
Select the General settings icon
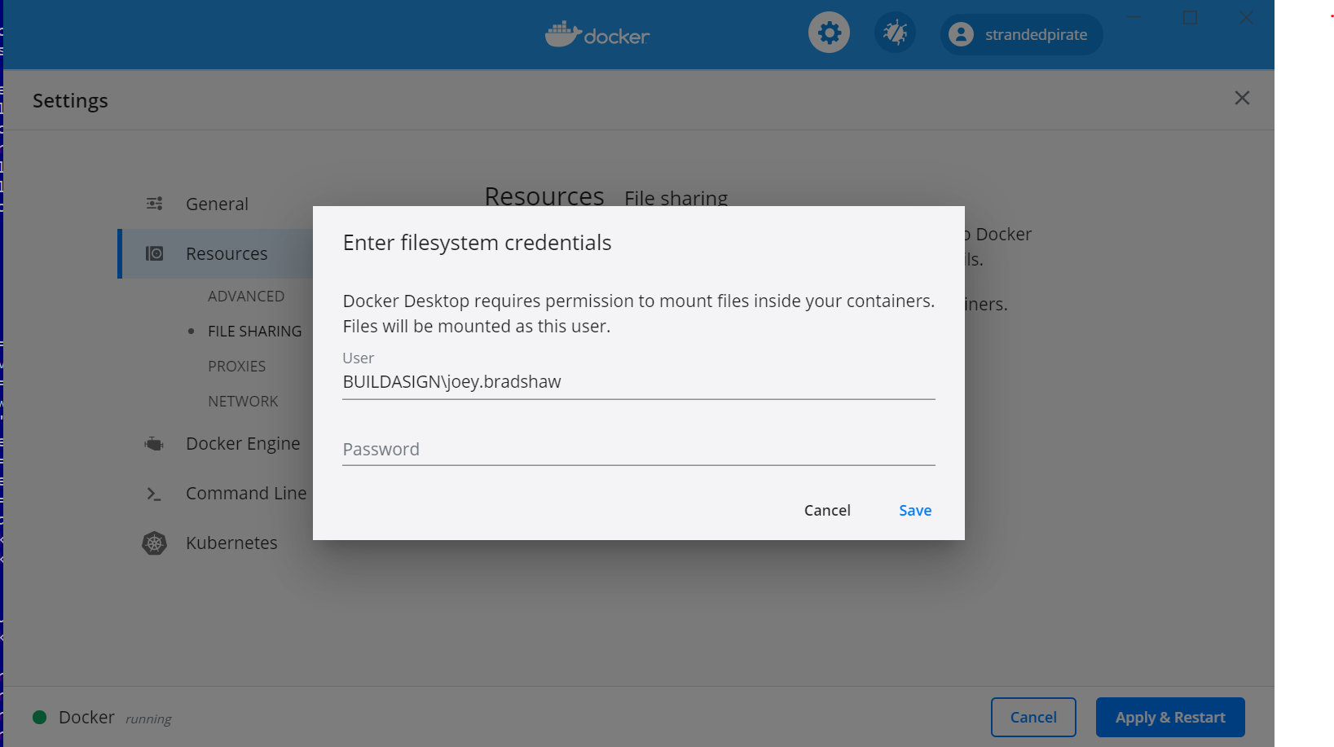[154, 203]
